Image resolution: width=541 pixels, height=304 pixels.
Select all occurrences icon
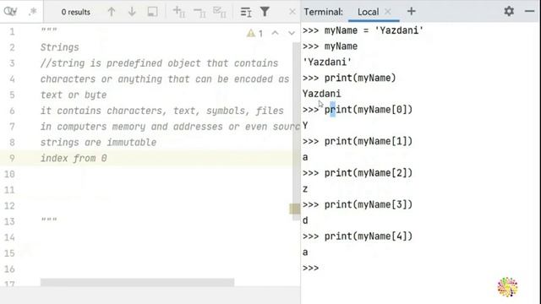point(220,12)
